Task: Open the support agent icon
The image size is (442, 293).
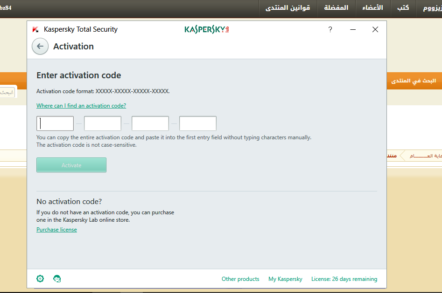Action: click(57, 279)
